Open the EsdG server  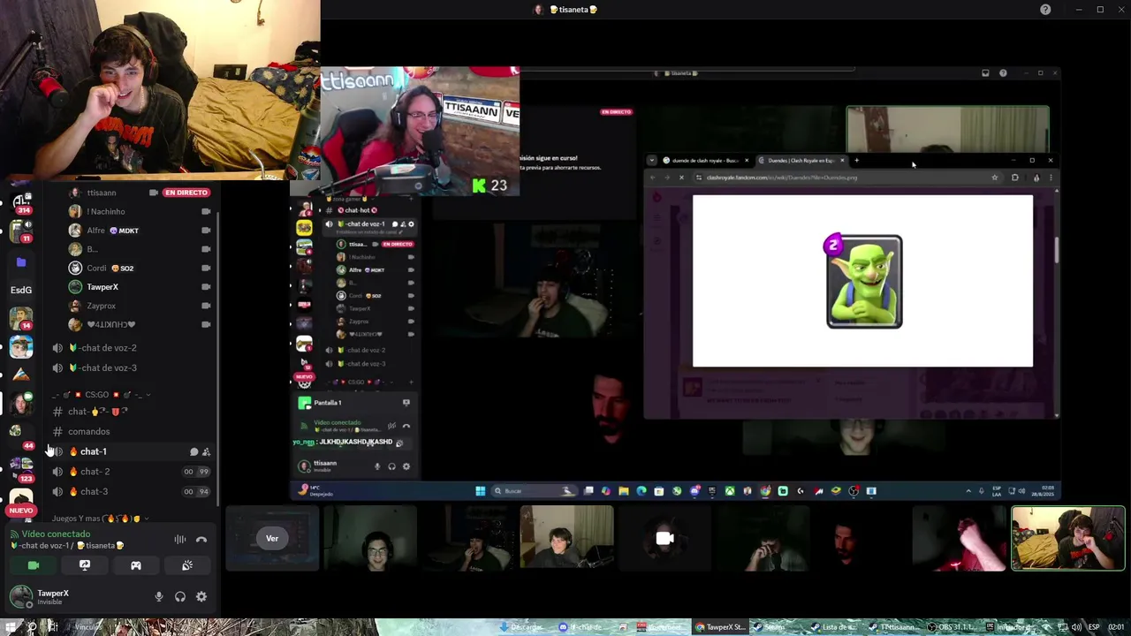coord(21,290)
